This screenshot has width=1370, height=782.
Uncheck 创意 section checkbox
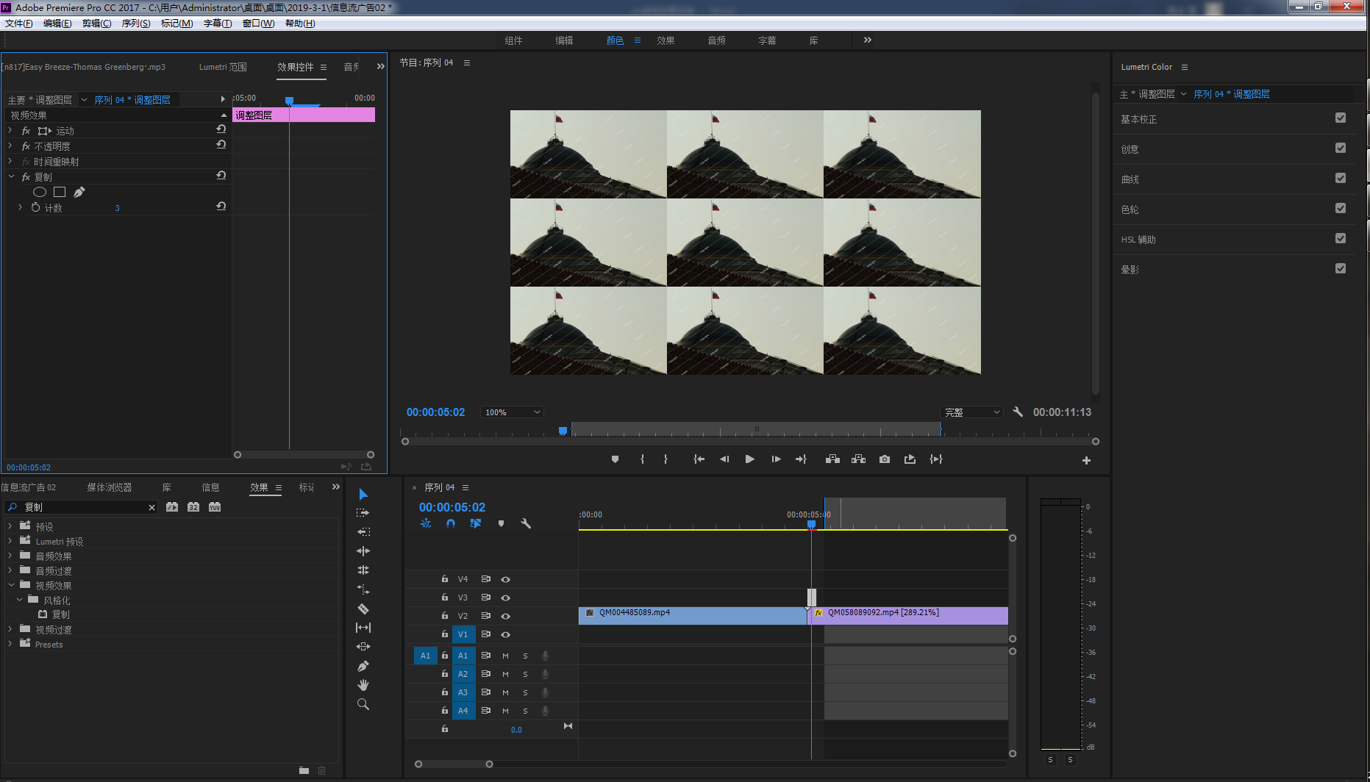click(x=1341, y=148)
